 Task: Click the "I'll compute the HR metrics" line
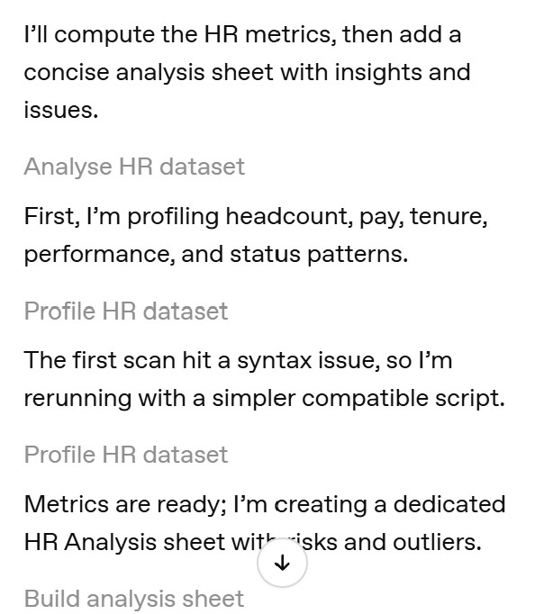tap(243, 34)
